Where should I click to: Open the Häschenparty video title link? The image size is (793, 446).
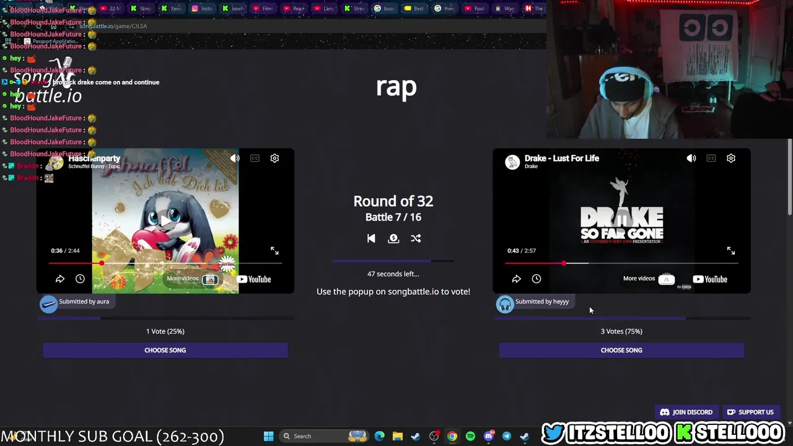tap(94, 159)
